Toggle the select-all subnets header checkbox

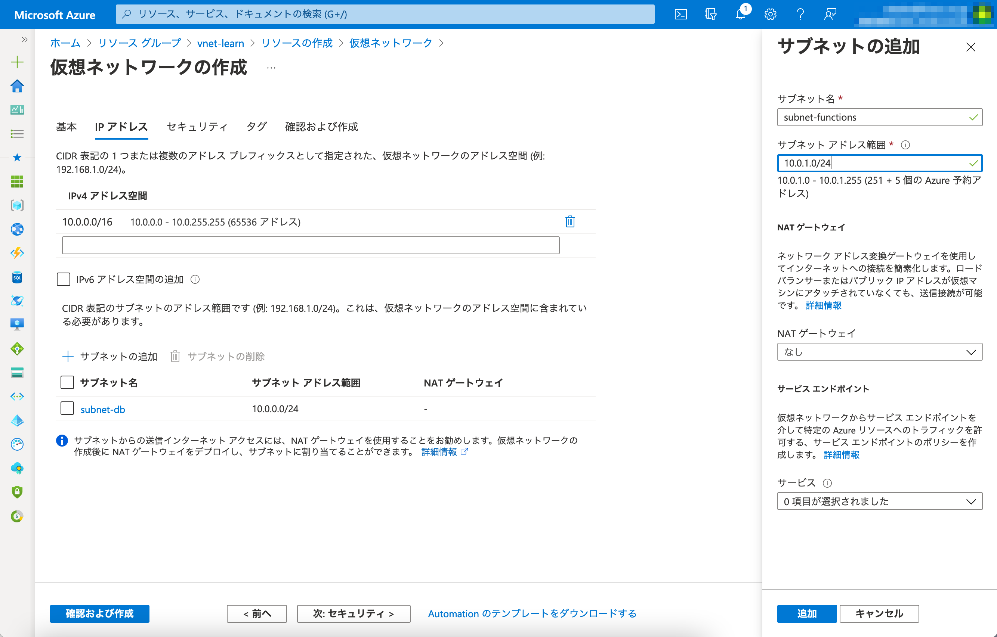tap(67, 382)
